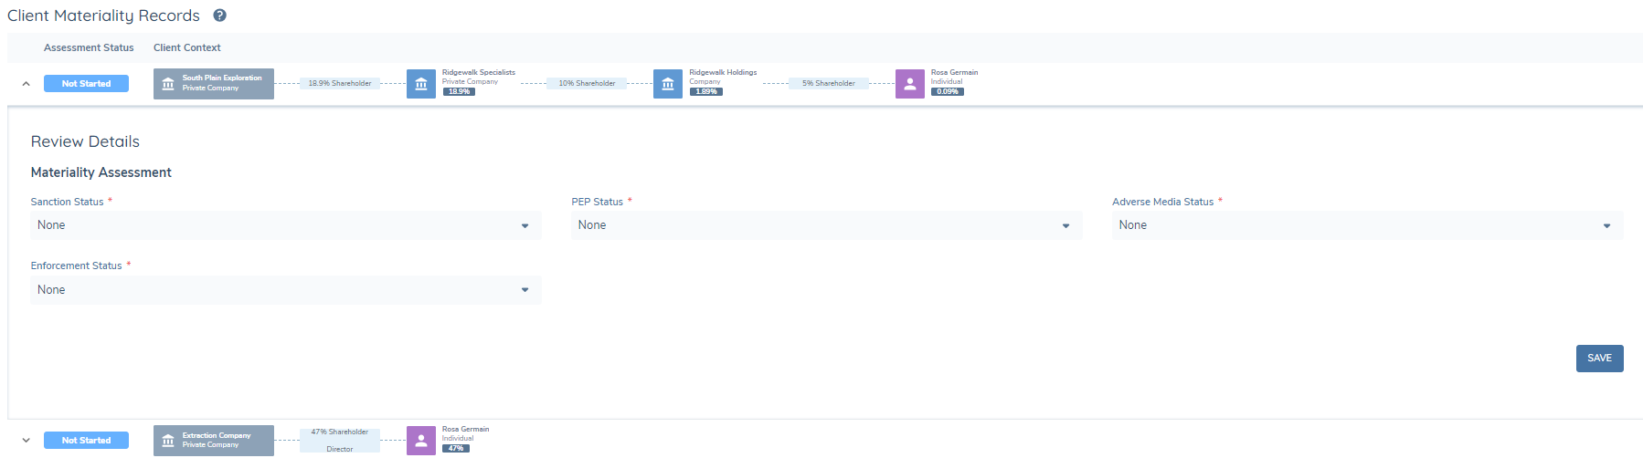Open the Enforcement Status dropdown
Screen dimensions: 1643x458
[285, 290]
